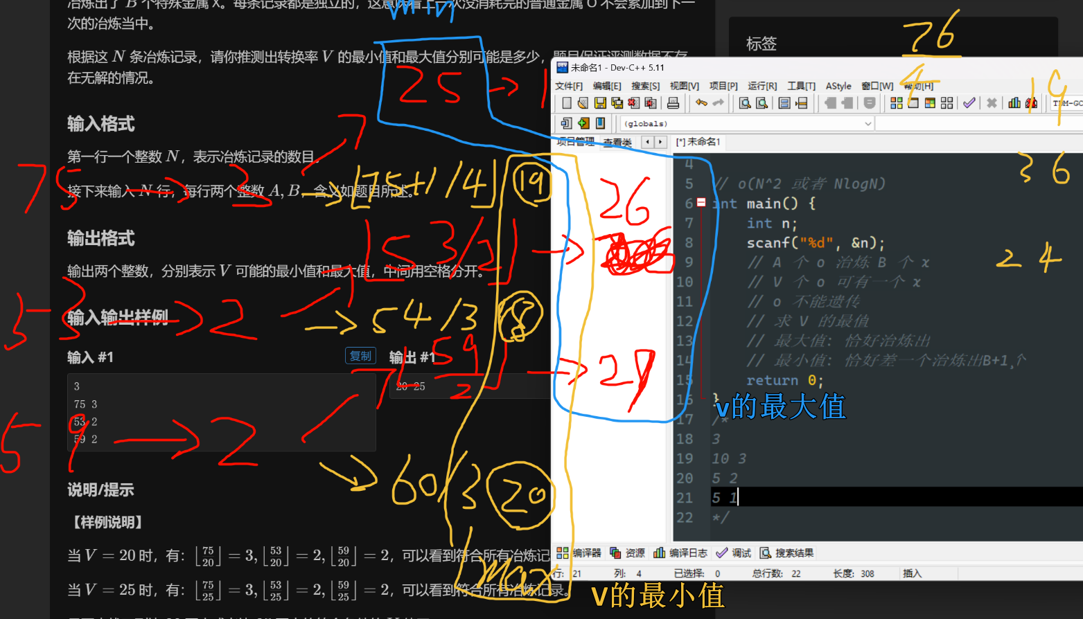Collapse the main() fold marker at line 6

(x=701, y=203)
